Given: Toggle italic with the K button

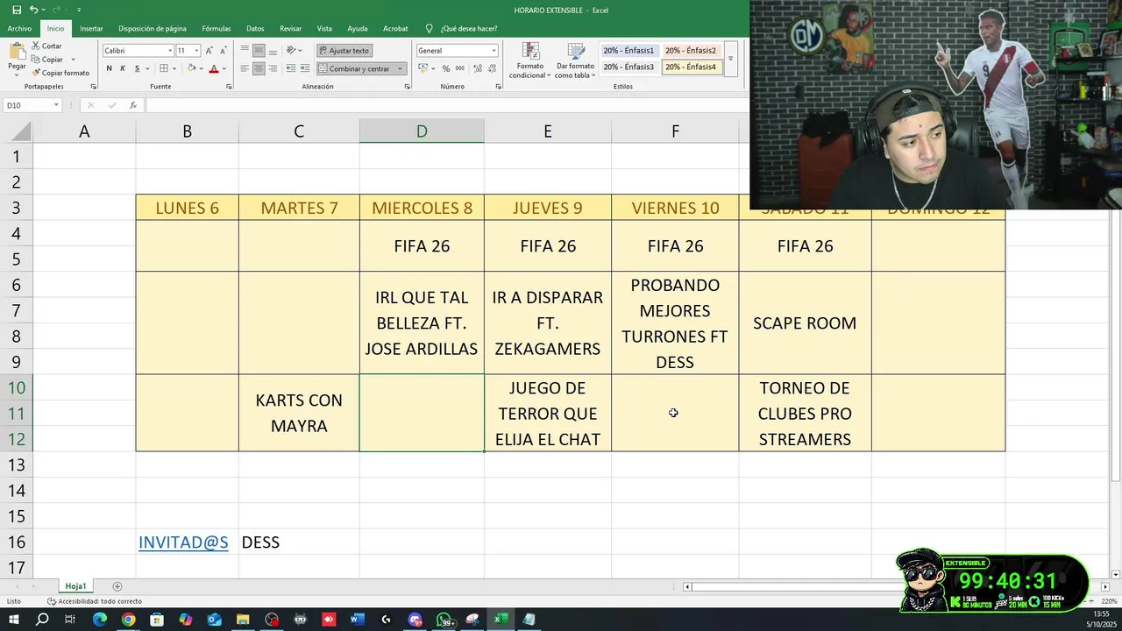Looking at the screenshot, I should pos(123,68).
